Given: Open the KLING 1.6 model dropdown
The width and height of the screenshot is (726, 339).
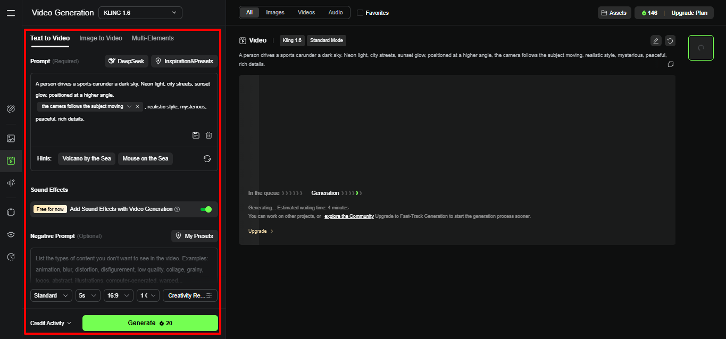Looking at the screenshot, I should pyautogui.click(x=140, y=12).
